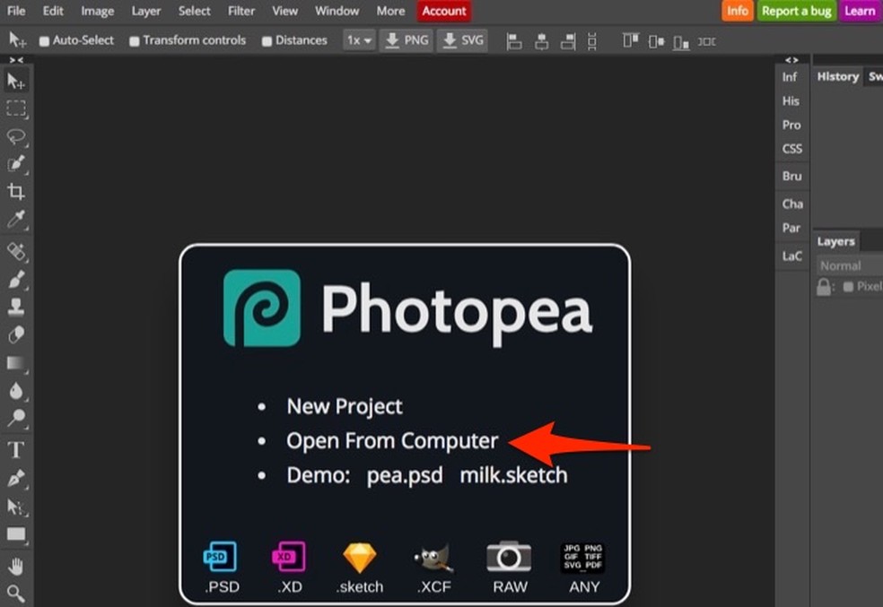This screenshot has width=883, height=607.
Task: Select the Type tool
Action: click(15, 450)
